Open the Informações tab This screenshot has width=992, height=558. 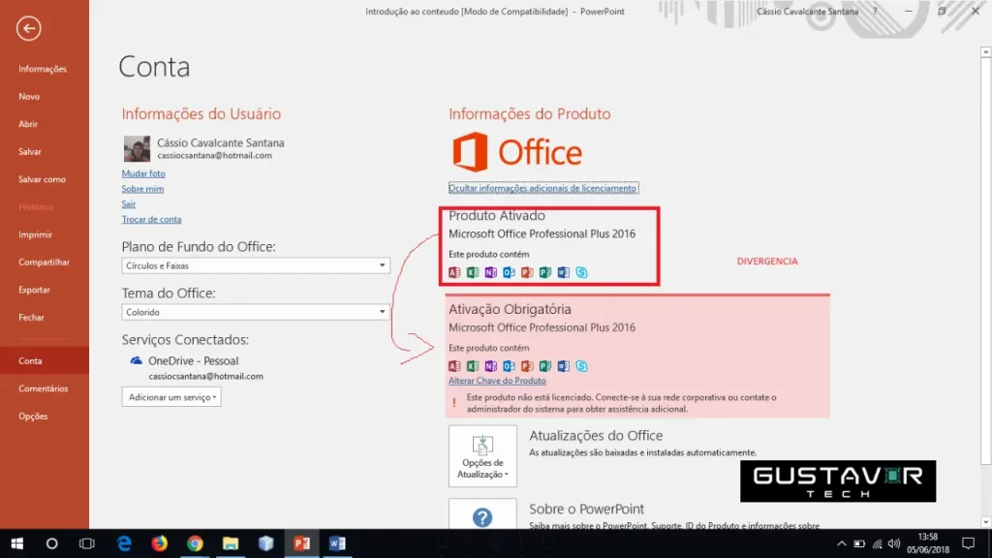[x=43, y=69]
